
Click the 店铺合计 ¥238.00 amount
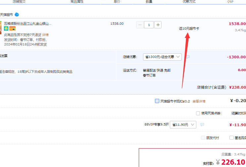237,87
